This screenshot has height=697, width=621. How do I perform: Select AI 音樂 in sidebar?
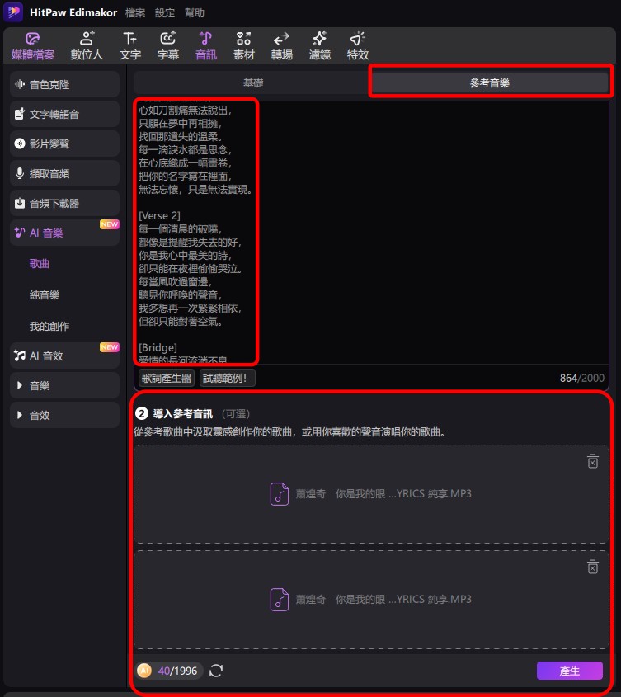[64, 233]
